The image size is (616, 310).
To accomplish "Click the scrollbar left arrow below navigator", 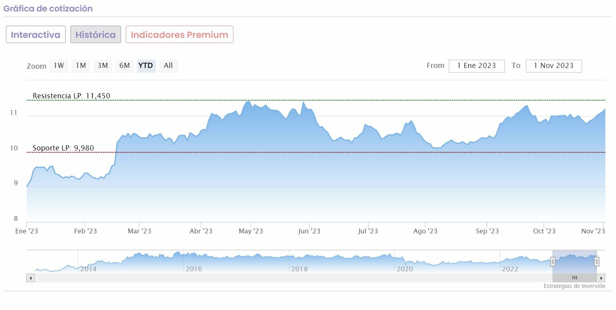I will [x=30, y=278].
